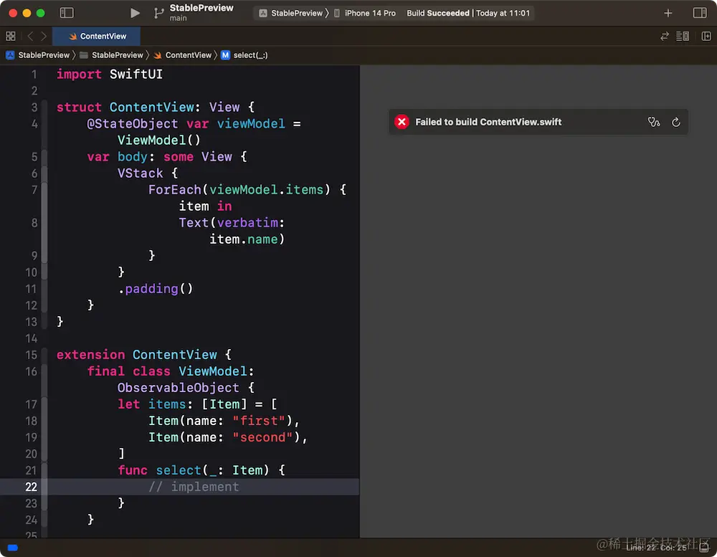Click the @StateObject property wrapper
Viewport: 717px width, 557px height.
(132, 124)
